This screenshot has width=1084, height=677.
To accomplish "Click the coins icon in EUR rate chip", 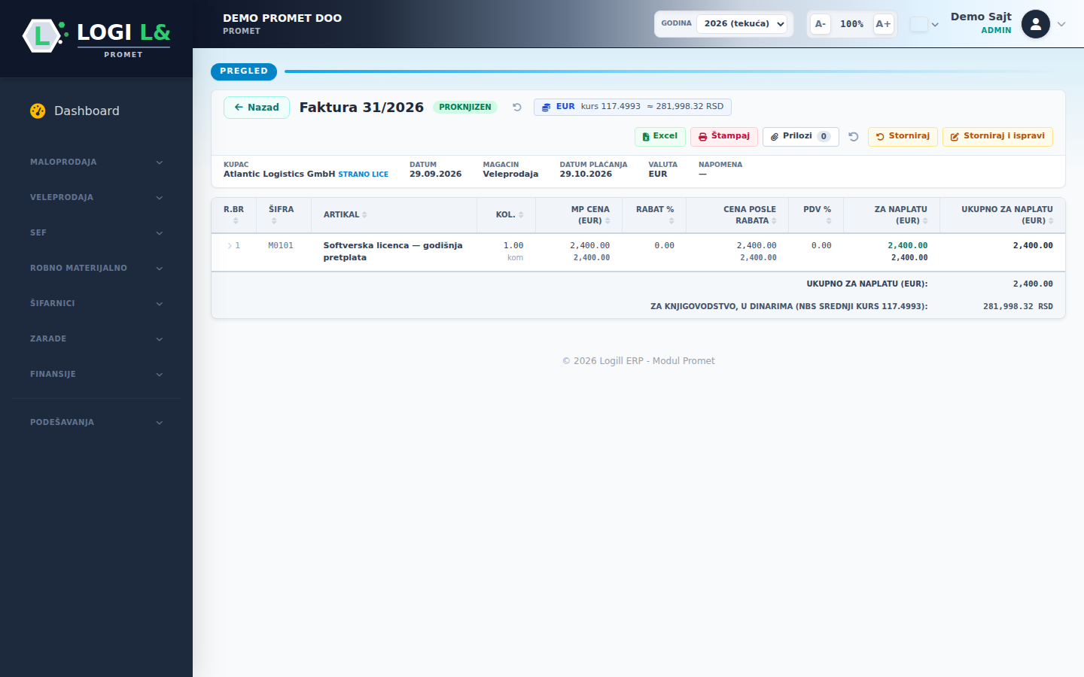I will [x=547, y=107].
